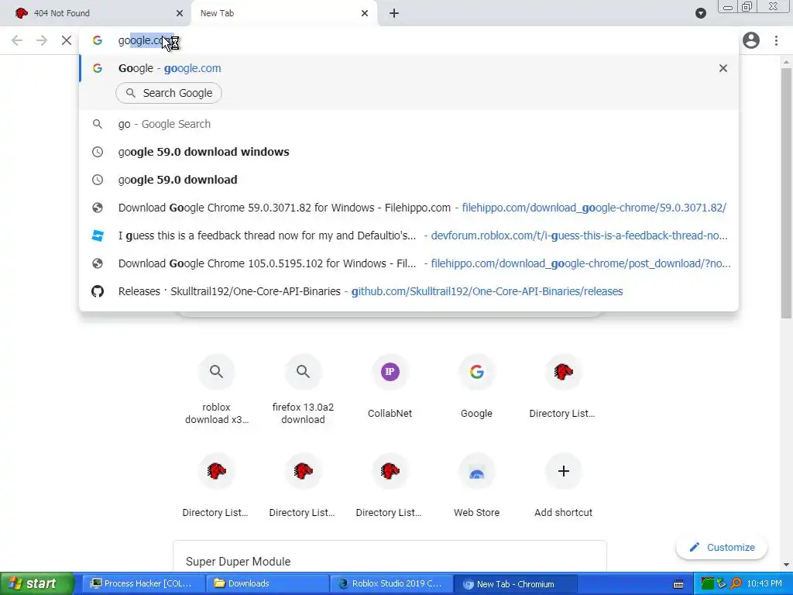Go forward with the forward arrow
The width and height of the screenshot is (793, 595).
click(42, 40)
